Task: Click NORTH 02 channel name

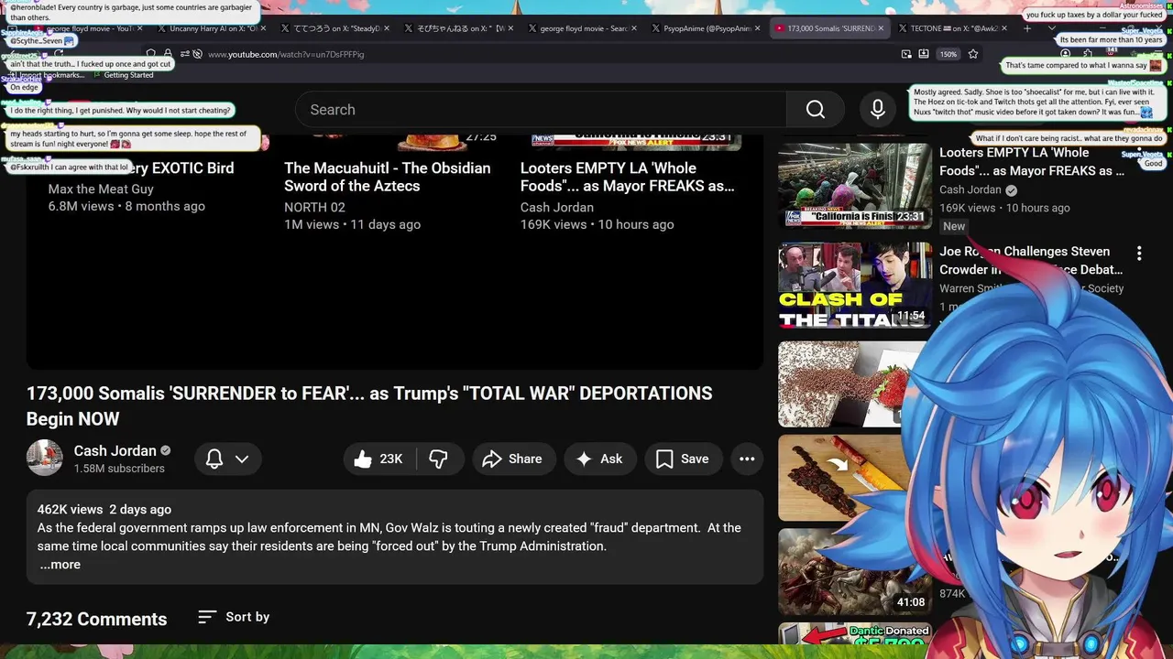Action: 314,208
